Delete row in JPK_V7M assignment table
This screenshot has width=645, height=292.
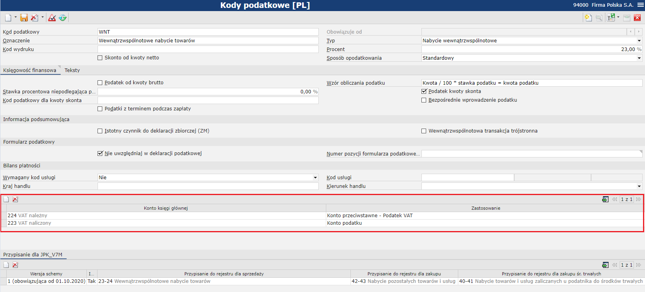(x=15, y=265)
